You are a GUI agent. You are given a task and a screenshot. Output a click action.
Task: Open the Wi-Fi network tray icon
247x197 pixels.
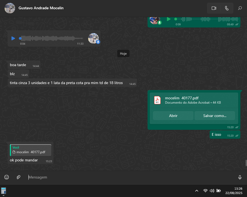[x=205, y=191]
